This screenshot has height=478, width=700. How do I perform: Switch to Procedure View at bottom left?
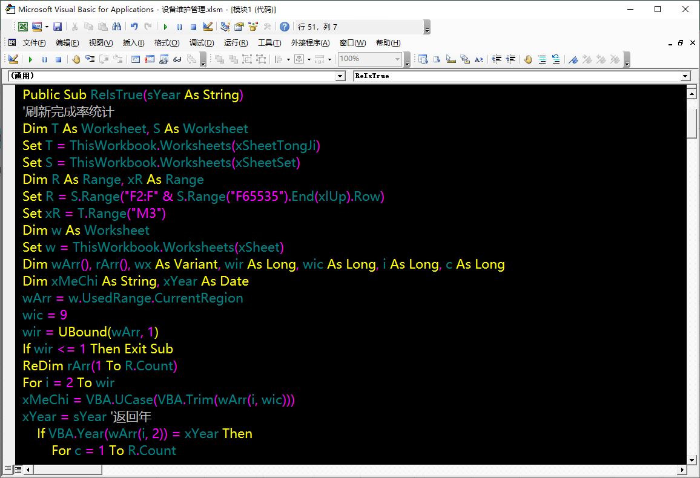tap(8, 470)
